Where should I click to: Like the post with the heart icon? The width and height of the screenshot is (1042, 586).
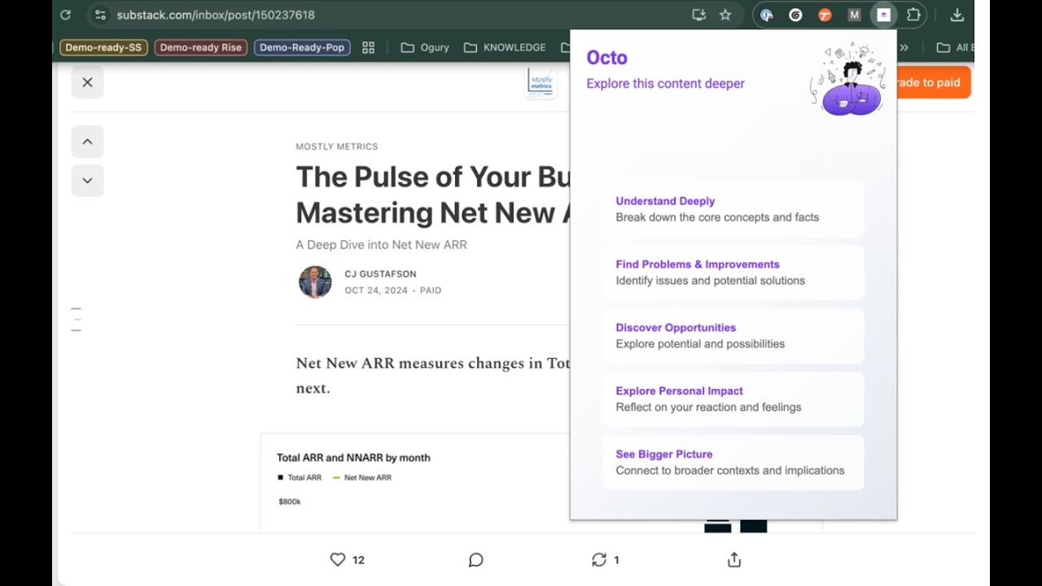tap(337, 559)
